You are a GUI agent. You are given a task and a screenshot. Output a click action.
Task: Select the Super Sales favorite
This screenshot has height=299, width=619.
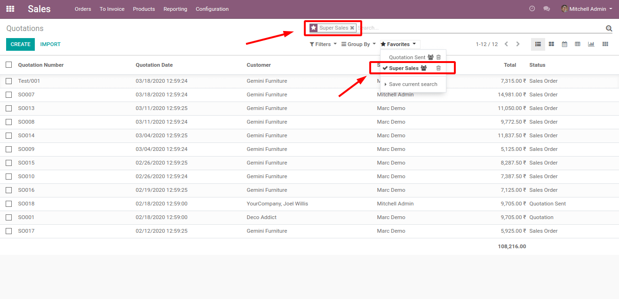404,68
